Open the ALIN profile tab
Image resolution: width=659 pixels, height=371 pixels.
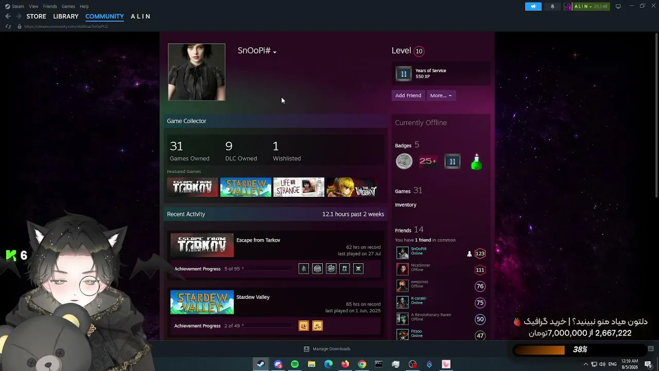(x=141, y=16)
